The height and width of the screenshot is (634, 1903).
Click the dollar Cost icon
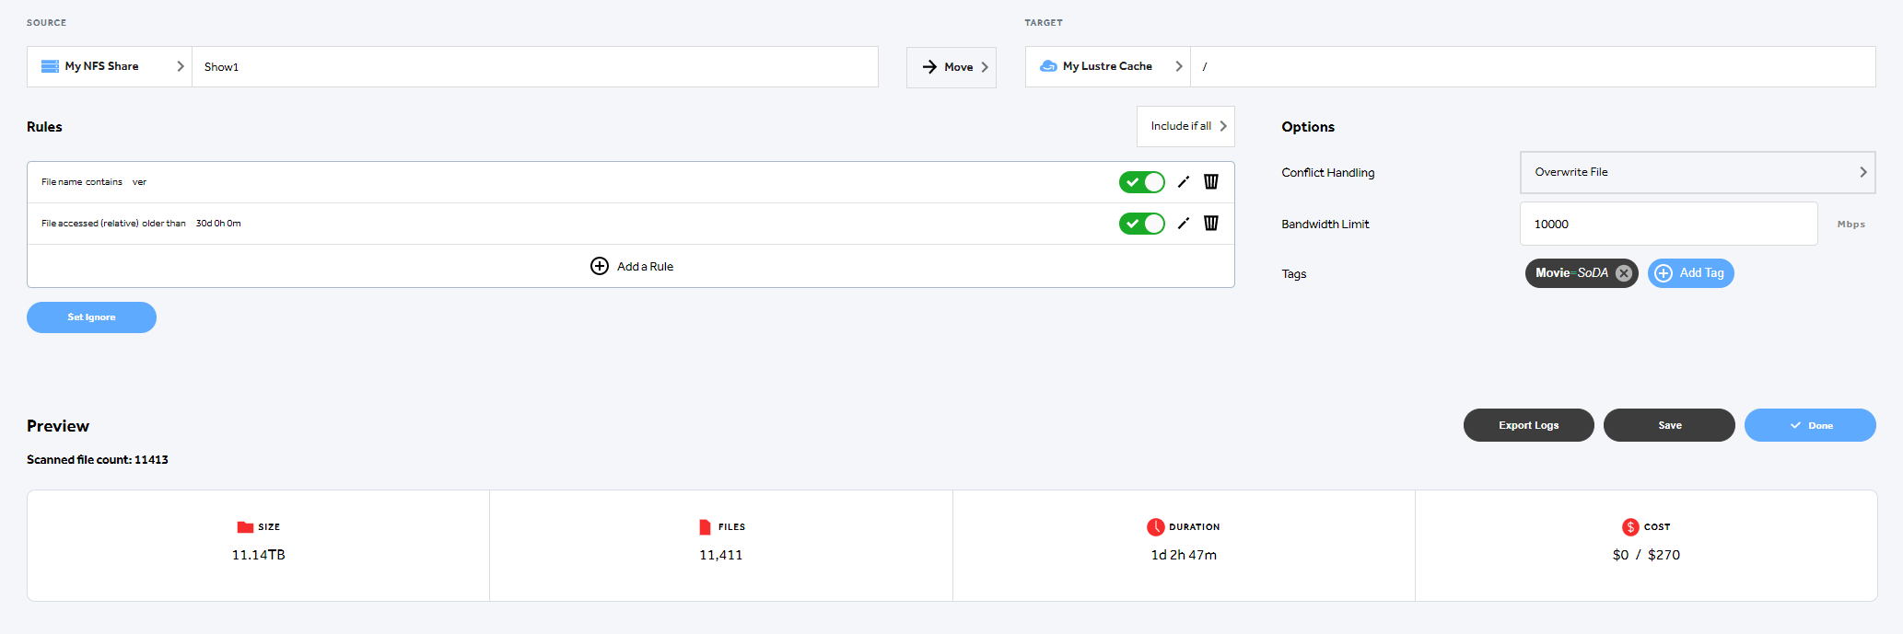tap(1630, 527)
